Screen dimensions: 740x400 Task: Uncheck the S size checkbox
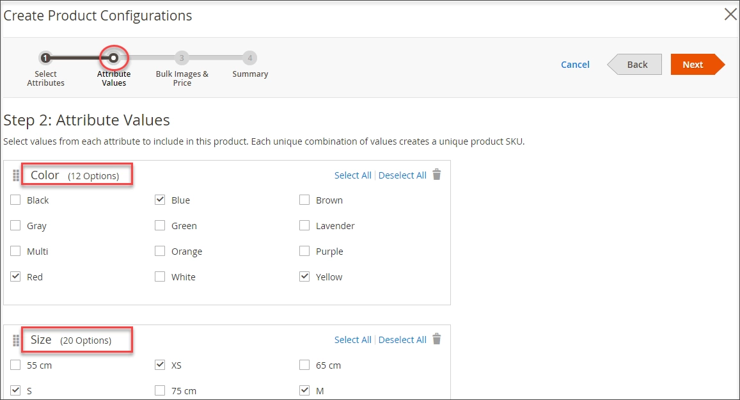(15, 390)
